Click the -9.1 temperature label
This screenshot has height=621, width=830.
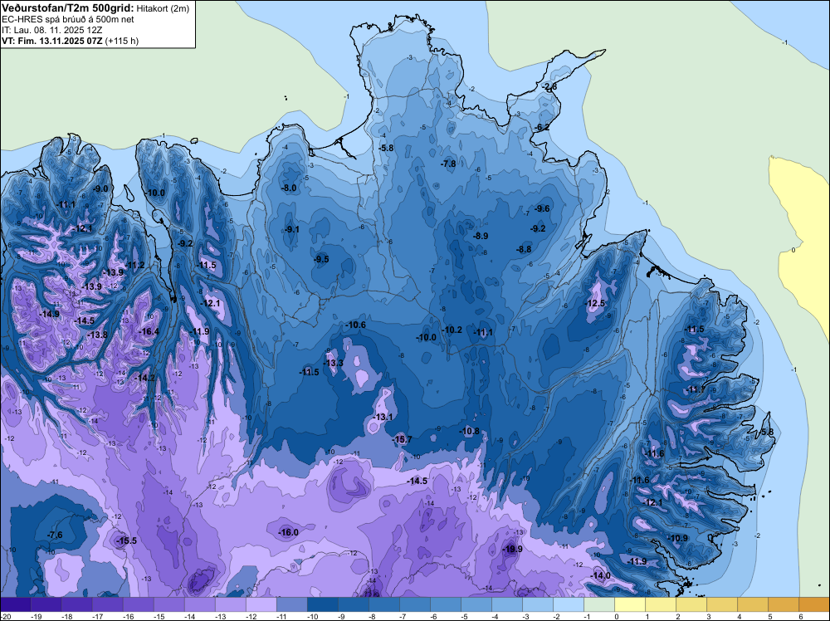pyautogui.click(x=291, y=229)
